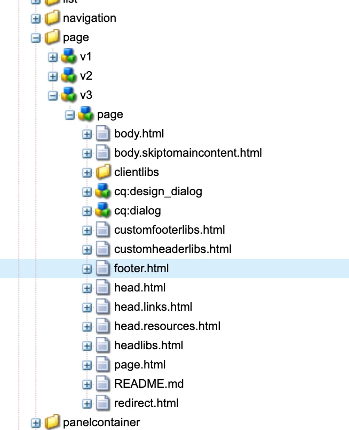The image size is (349, 430).
Task: Click the v1 component cubes icon
Action: tap(69, 56)
